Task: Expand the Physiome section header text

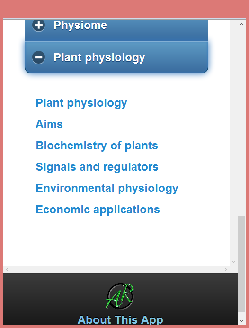Action: [x=80, y=26]
